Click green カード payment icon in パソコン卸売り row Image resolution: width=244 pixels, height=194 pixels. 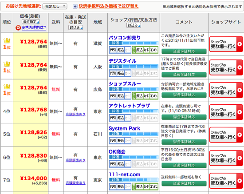[x=146, y=50]
